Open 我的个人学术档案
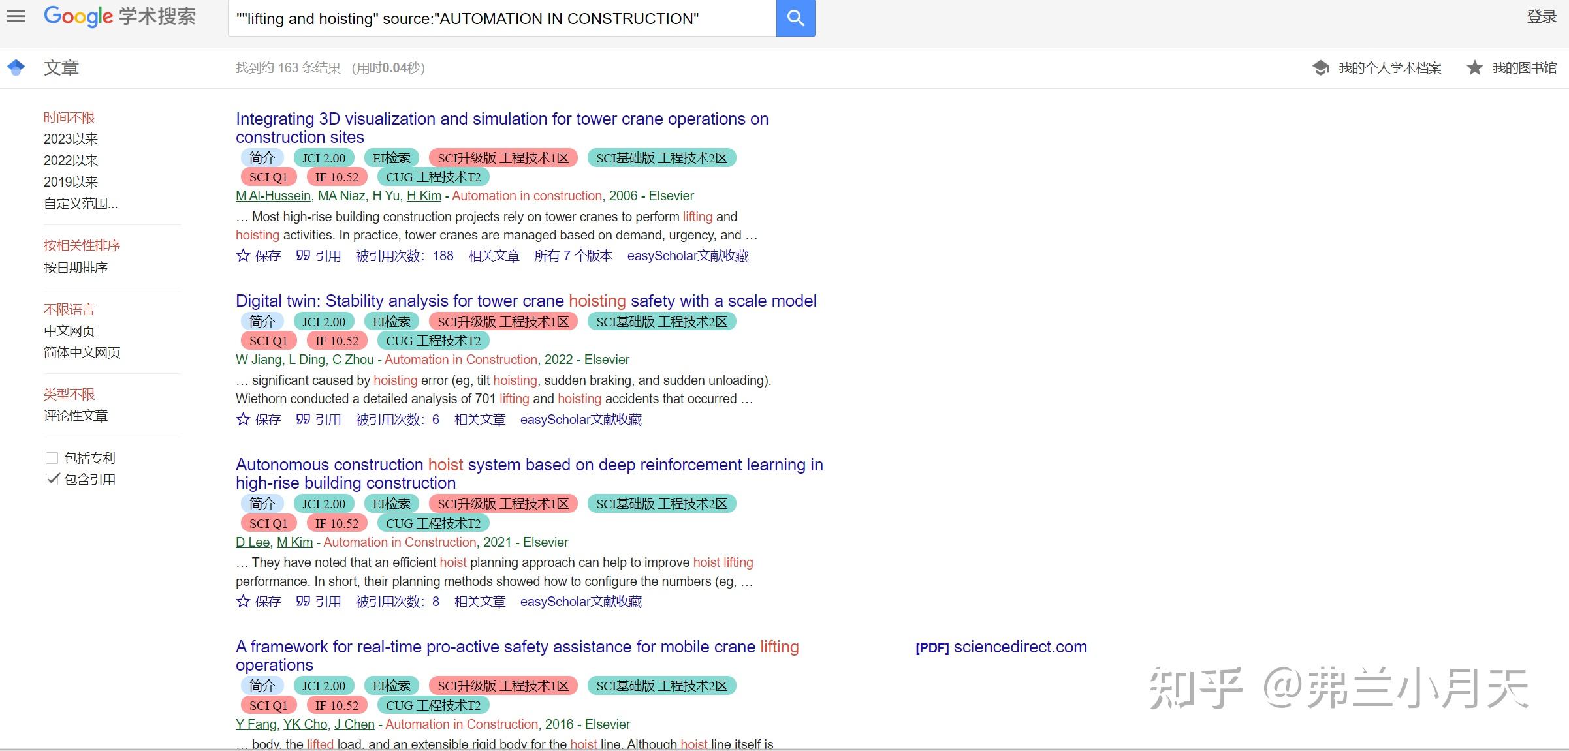This screenshot has width=1569, height=751. pyautogui.click(x=1389, y=68)
